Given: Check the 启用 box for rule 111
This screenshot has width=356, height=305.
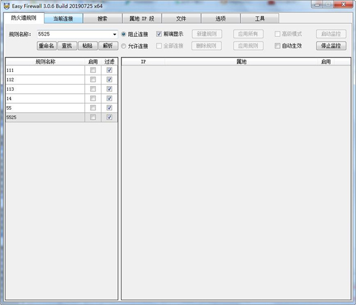Looking at the screenshot, I should 93,70.
